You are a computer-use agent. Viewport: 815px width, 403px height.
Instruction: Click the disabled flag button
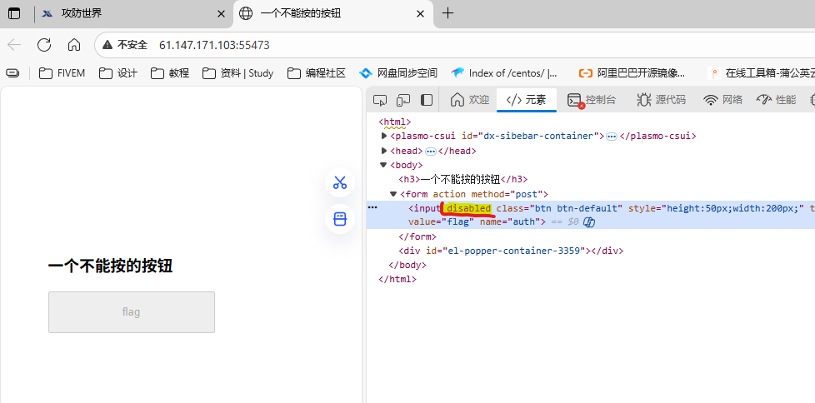(131, 312)
